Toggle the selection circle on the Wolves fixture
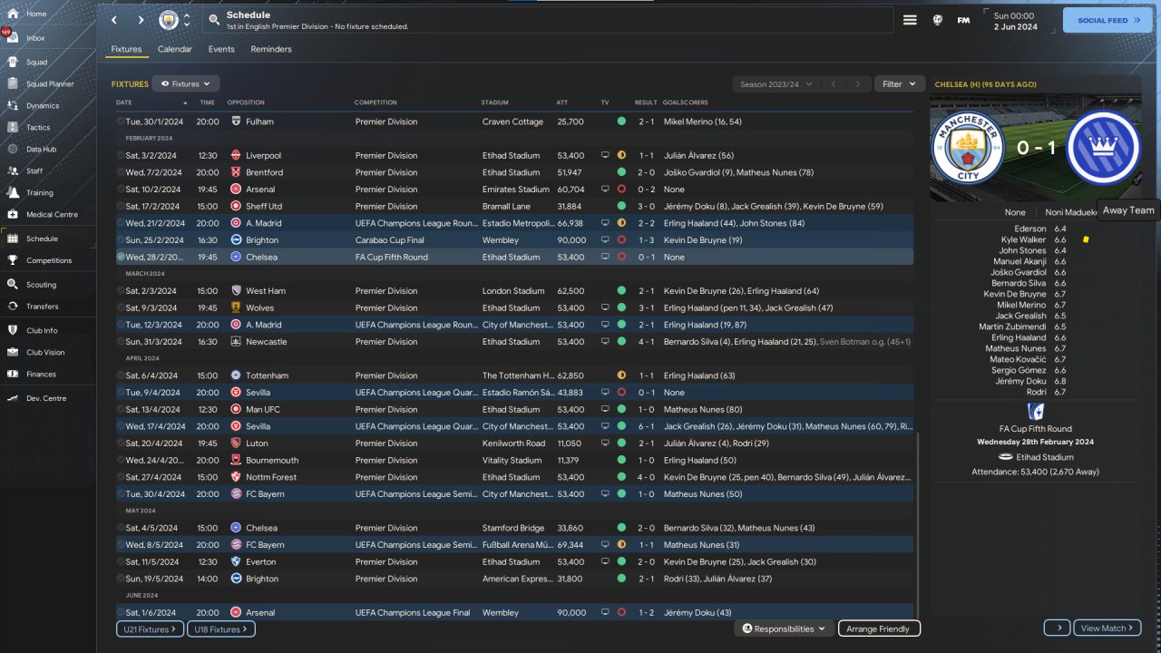The width and height of the screenshot is (1161, 653). coord(121,307)
